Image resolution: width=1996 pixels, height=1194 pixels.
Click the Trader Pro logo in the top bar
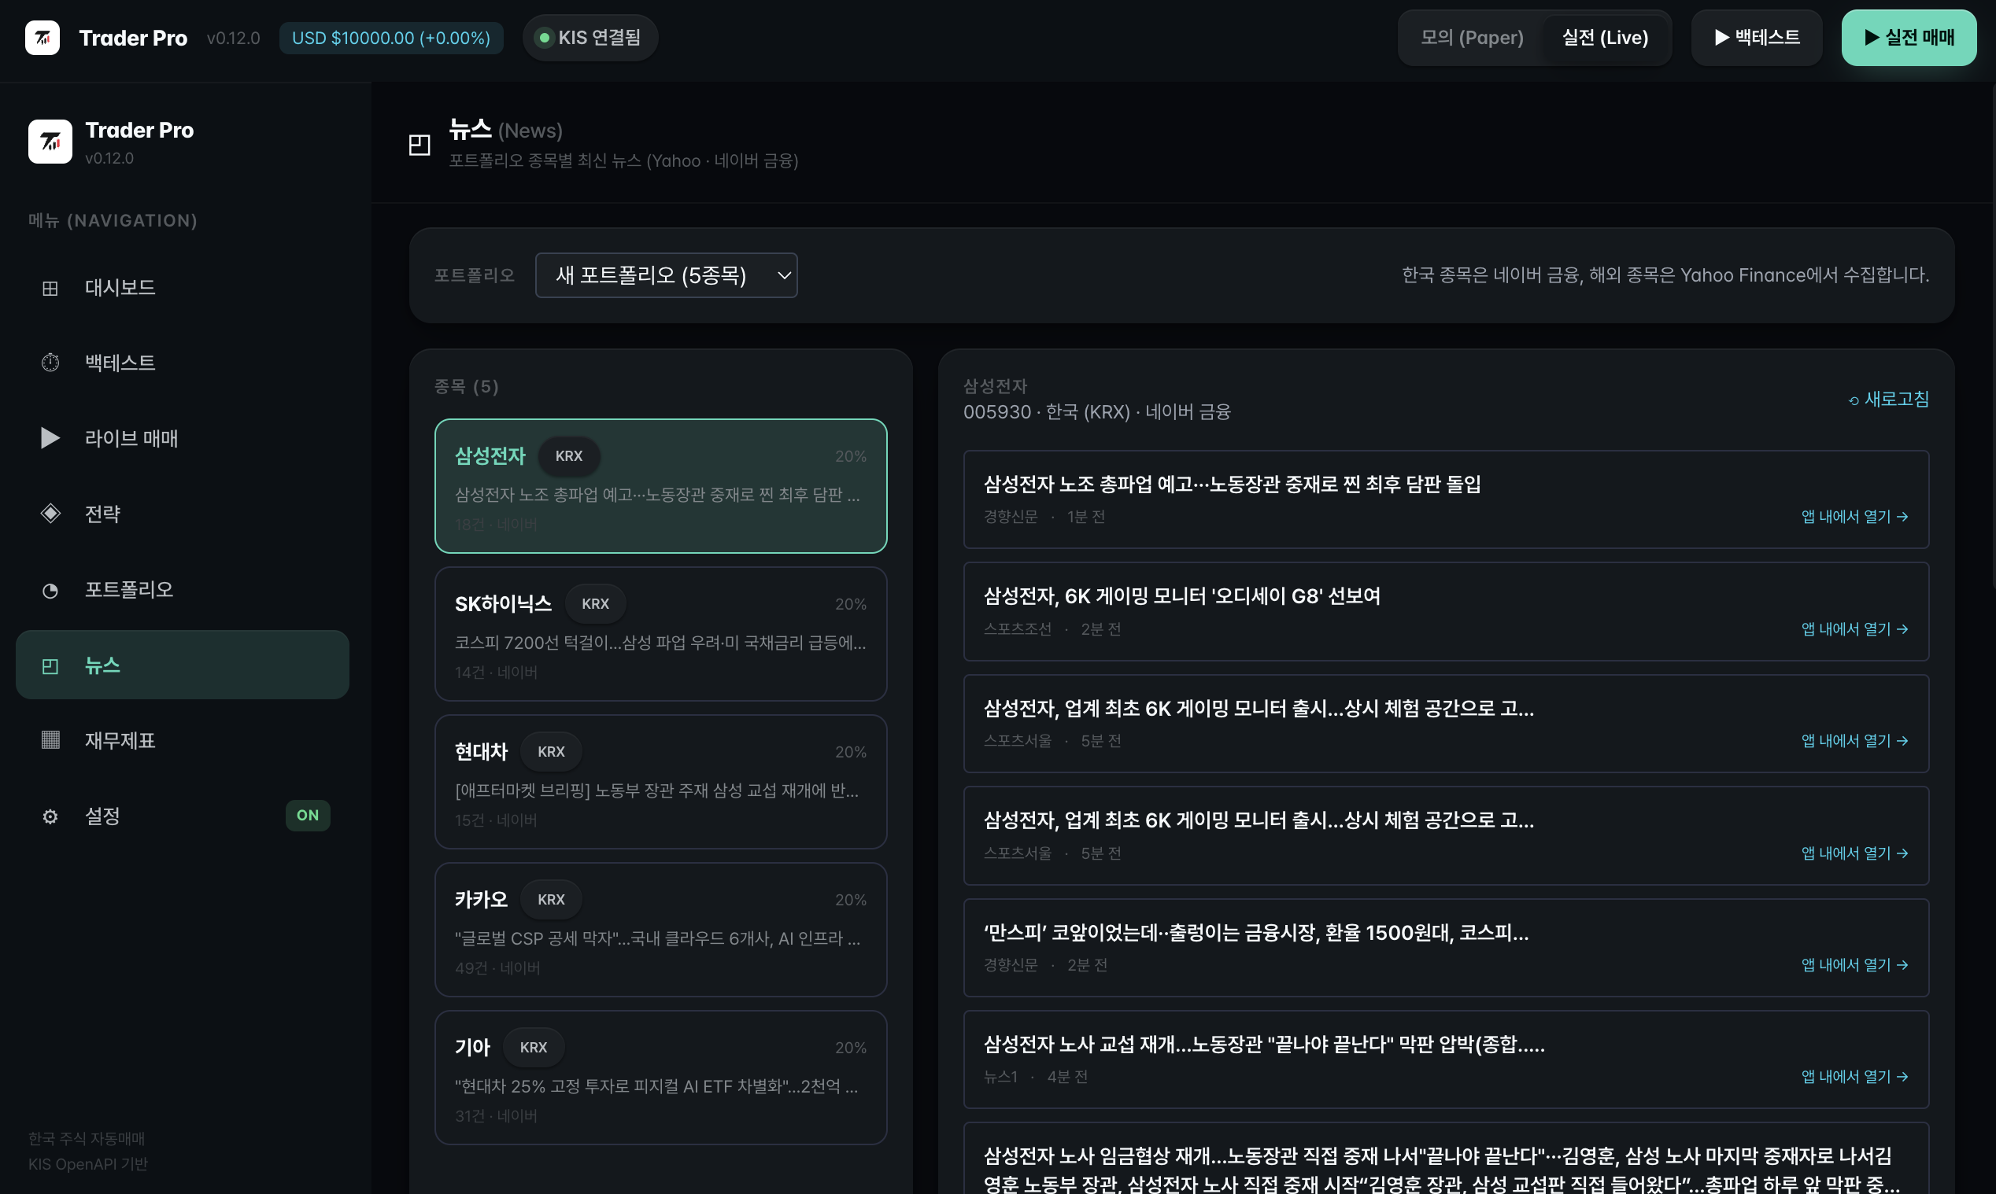pos(42,38)
